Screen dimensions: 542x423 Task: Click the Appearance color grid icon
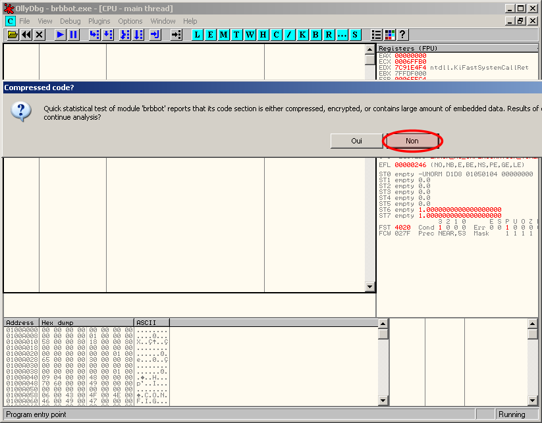click(389, 34)
